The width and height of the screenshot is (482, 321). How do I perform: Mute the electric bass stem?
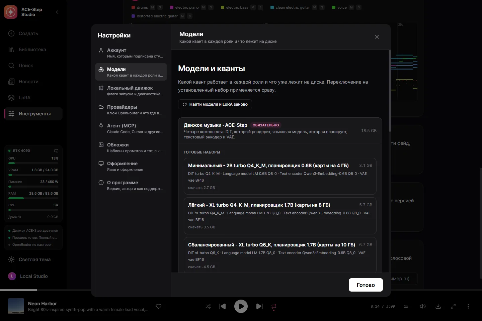point(253,7)
